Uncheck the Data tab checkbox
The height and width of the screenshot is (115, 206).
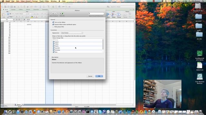pos(54,52)
